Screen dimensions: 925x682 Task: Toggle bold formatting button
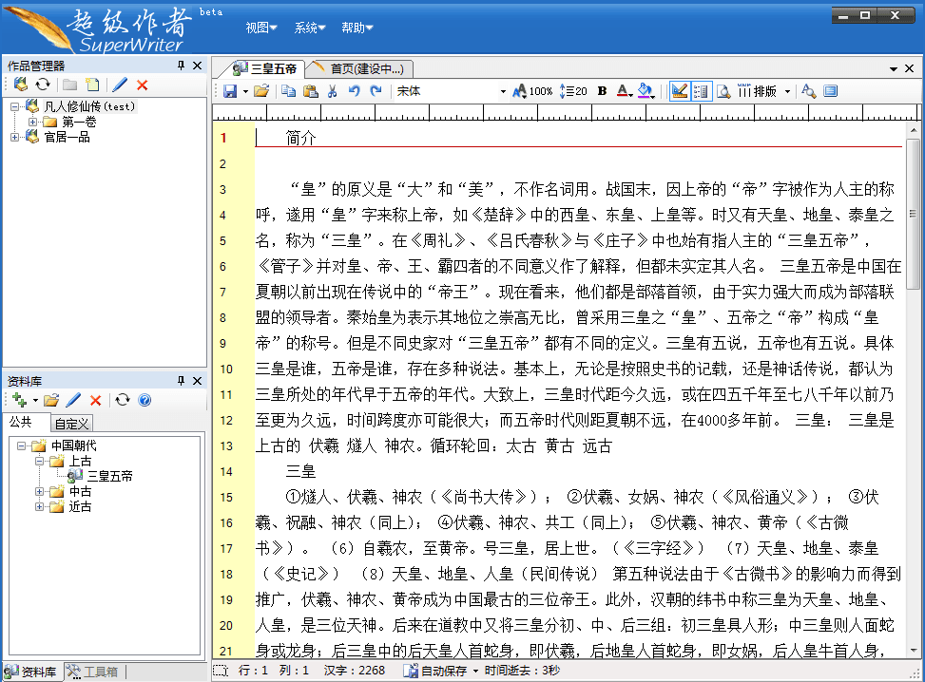(x=602, y=91)
